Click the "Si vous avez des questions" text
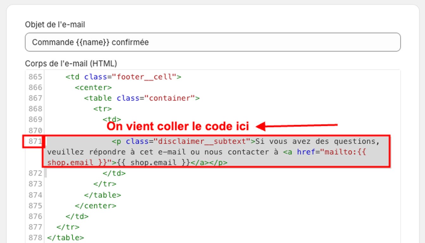The width and height of the screenshot is (425, 243). pyautogui.click(x=317, y=141)
